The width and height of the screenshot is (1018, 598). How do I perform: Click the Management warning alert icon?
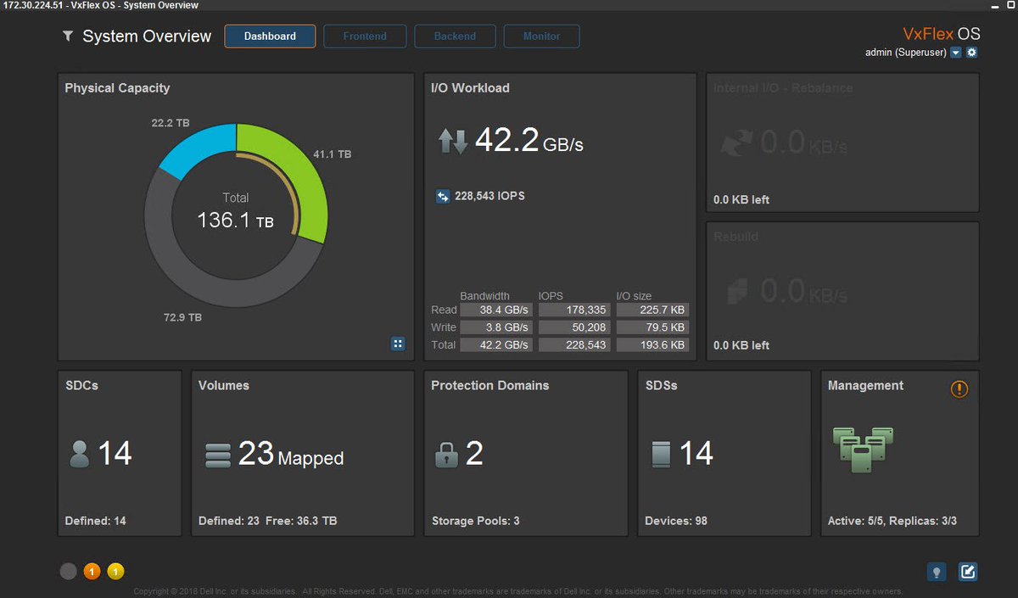[x=959, y=389]
